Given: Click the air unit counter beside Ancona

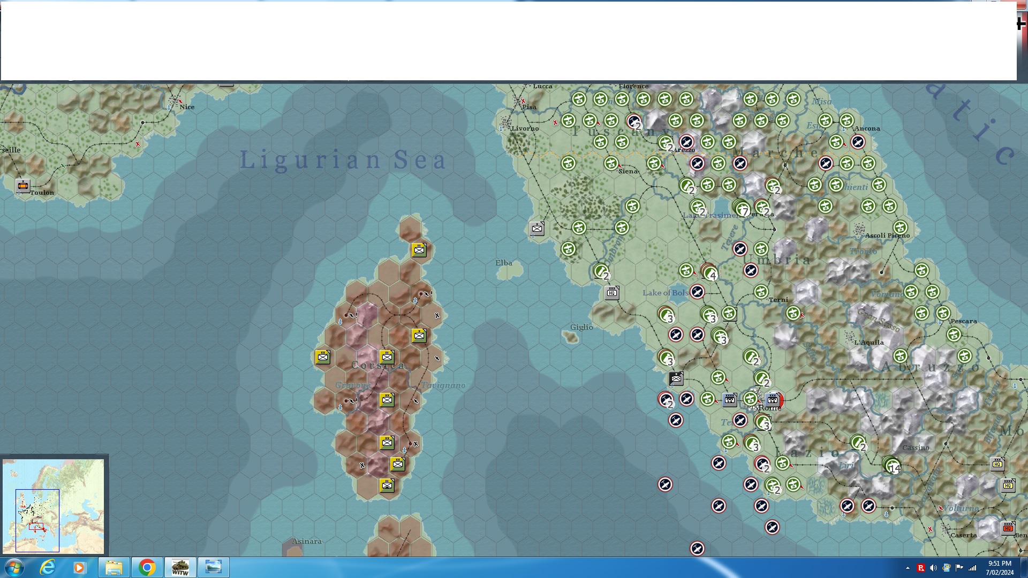Looking at the screenshot, I should (858, 142).
